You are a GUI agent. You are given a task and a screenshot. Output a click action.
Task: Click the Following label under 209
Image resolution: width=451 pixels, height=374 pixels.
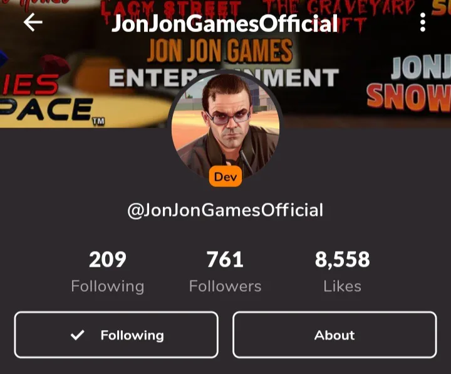pos(108,286)
